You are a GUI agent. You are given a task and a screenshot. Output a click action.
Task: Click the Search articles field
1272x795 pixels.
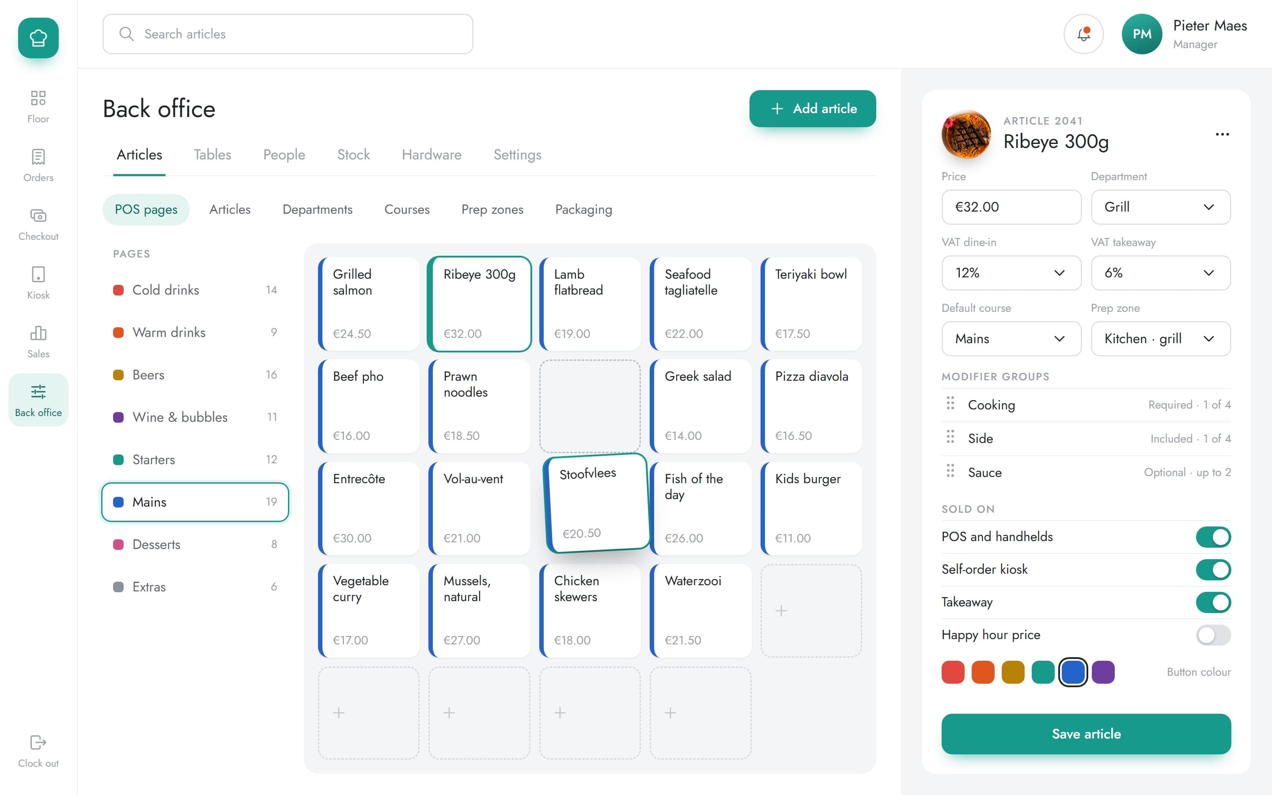pos(288,34)
